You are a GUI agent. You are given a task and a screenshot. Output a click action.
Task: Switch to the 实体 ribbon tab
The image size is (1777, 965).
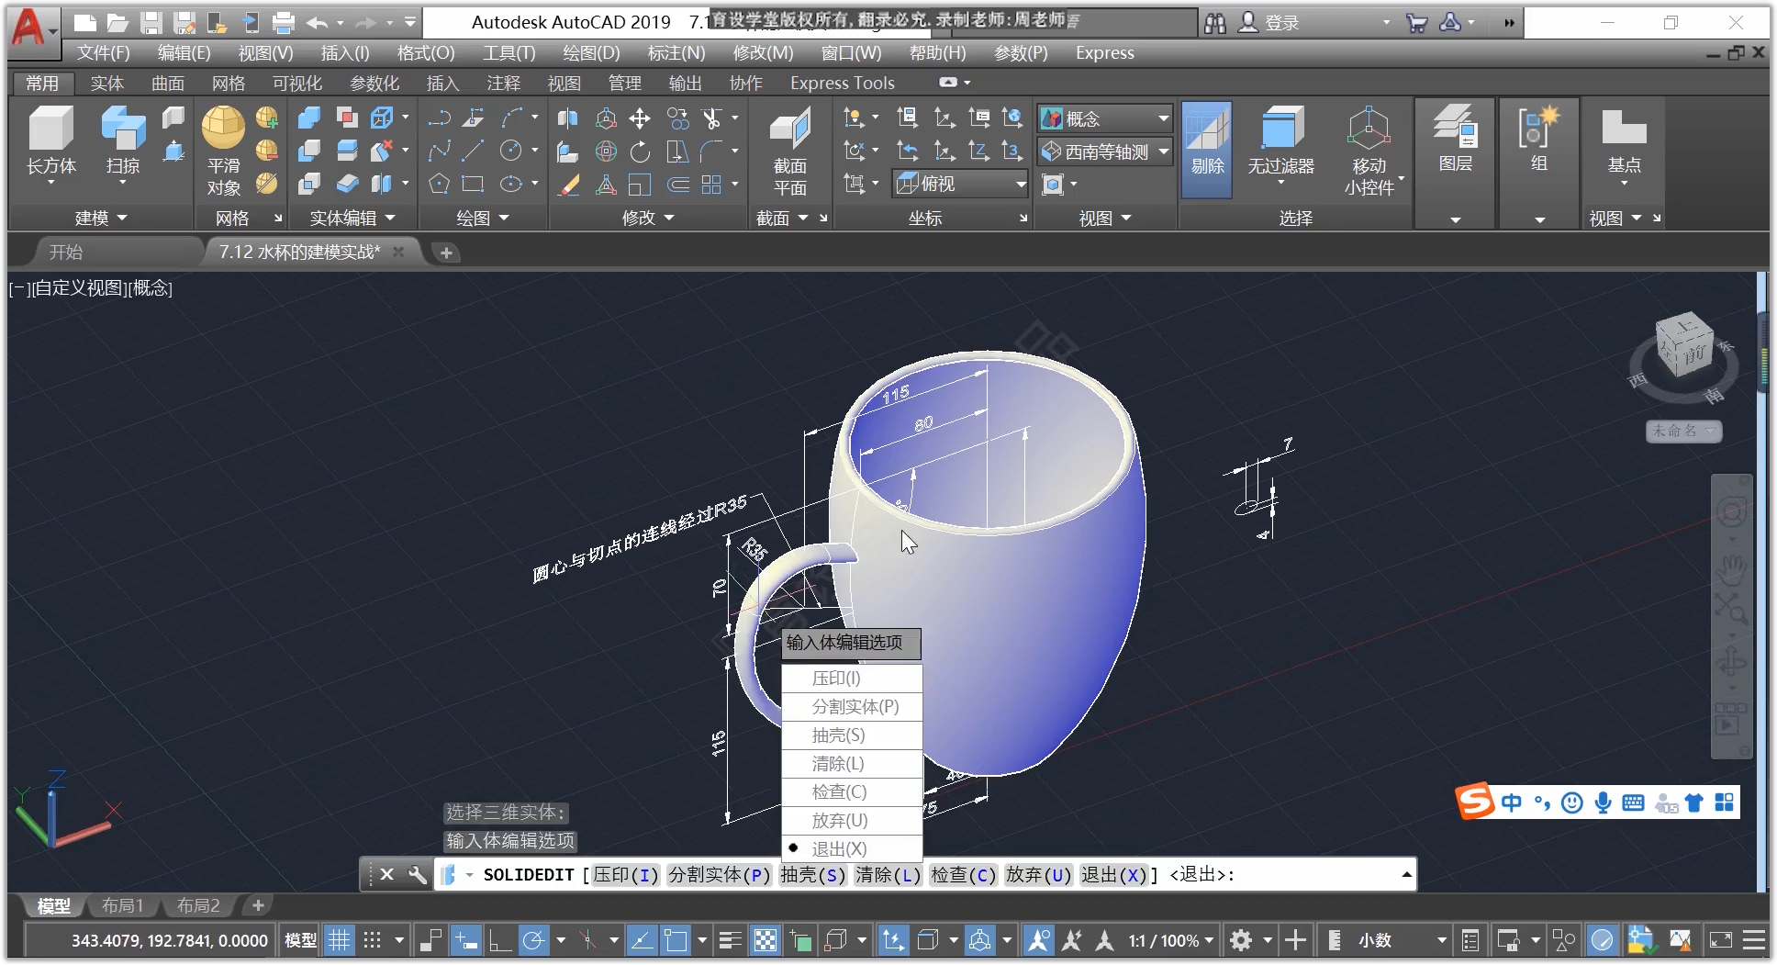[x=106, y=83]
